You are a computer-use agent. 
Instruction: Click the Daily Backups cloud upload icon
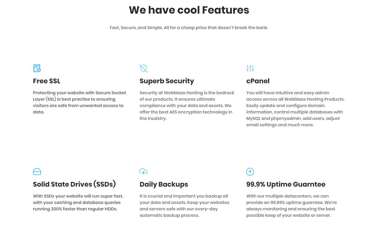tap(143, 172)
